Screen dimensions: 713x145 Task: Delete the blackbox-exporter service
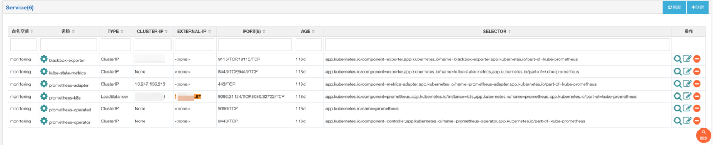(697, 59)
